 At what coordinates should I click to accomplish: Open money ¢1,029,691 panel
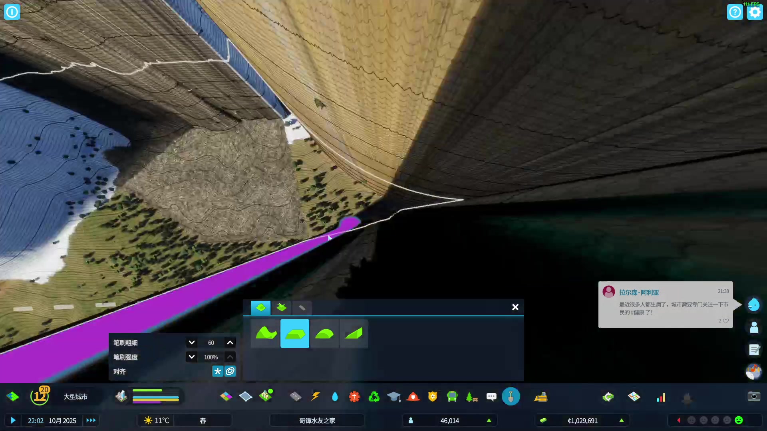pyautogui.click(x=582, y=421)
